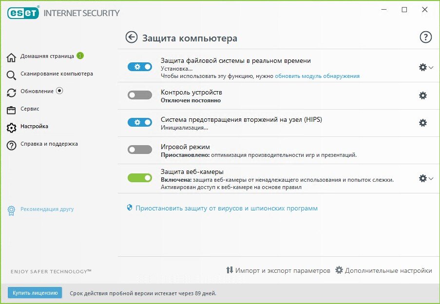Disable the Защита веб-камеры switch

coord(140,178)
